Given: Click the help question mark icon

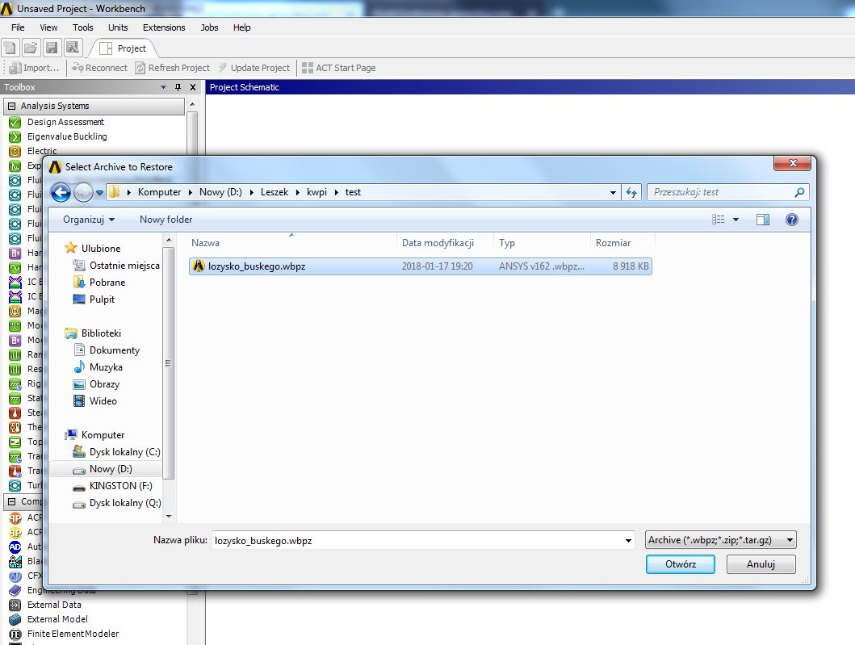Looking at the screenshot, I should tap(792, 220).
